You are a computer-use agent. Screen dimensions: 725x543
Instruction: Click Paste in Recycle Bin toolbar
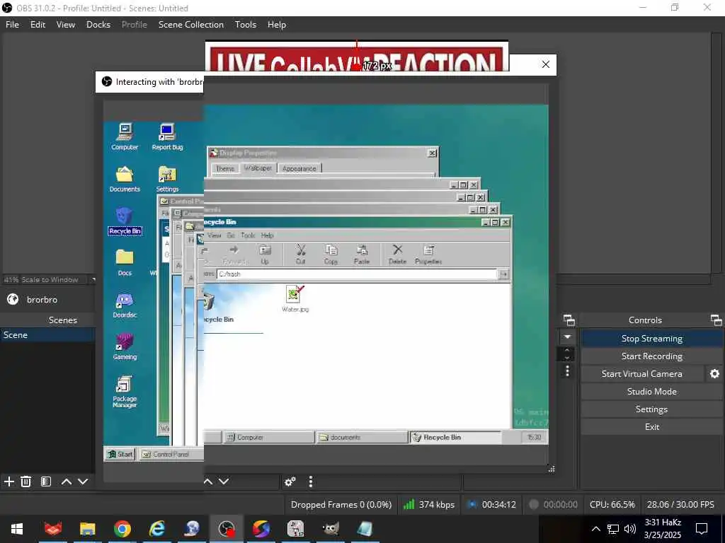coord(362,255)
